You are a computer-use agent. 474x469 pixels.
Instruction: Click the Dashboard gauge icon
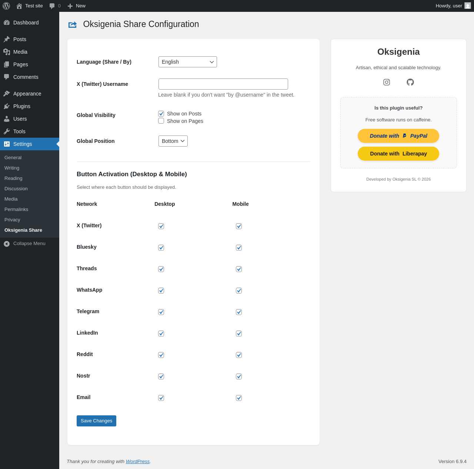[x=7, y=23]
